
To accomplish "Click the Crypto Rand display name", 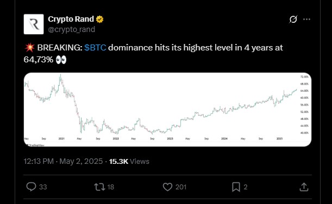I will pyautogui.click(x=71, y=19).
